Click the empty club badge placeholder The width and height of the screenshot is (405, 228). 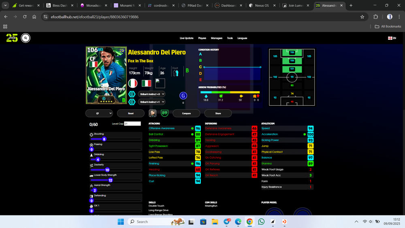[160, 83]
